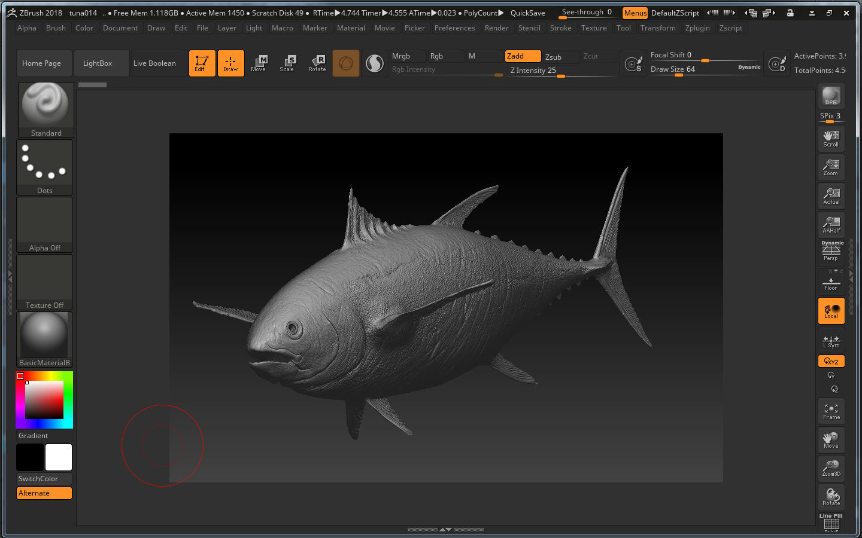862x538 pixels.
Task: Toggle Live Boolean
Action: [x=159, y=63]
